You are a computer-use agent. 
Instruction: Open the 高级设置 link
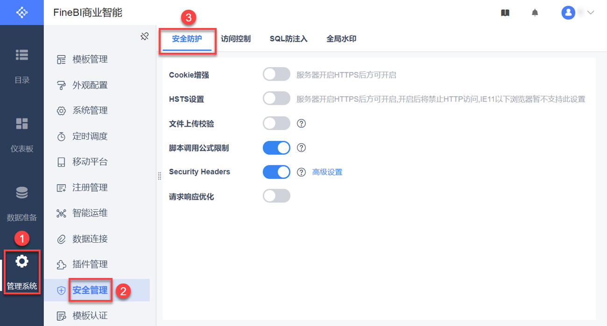click(327, 172)
